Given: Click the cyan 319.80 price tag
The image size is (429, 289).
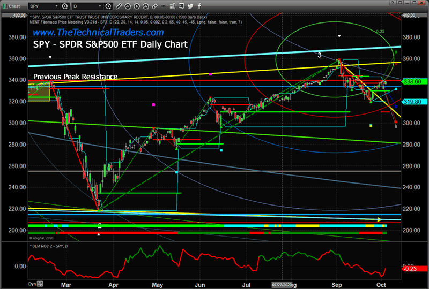Looking at the screenshot, I should [x=413, y=102].
